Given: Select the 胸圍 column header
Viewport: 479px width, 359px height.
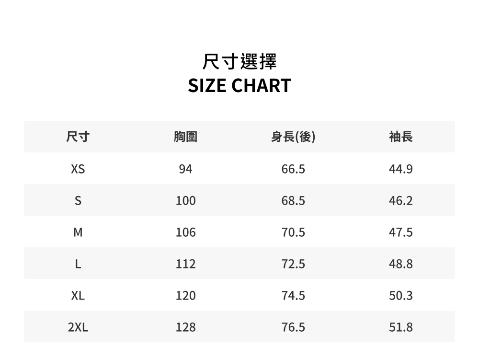Looking at the screenshot, I should [x=185, y=137].
